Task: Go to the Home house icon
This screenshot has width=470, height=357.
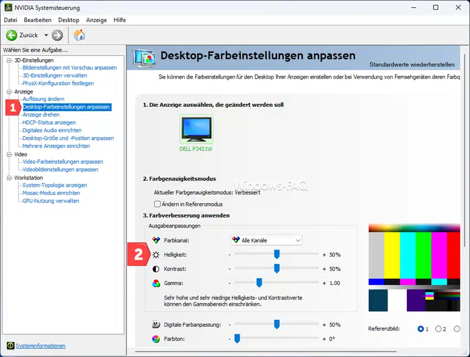Action: coord(79,35)
